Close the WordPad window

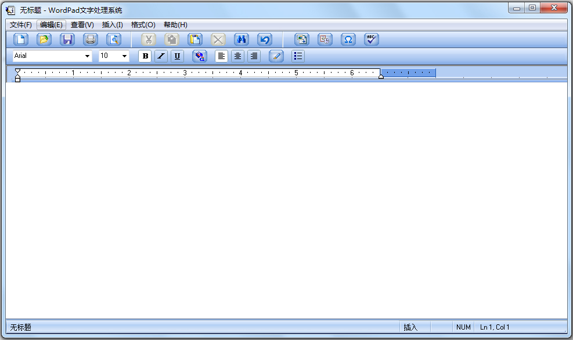click(x=554, y=8)
